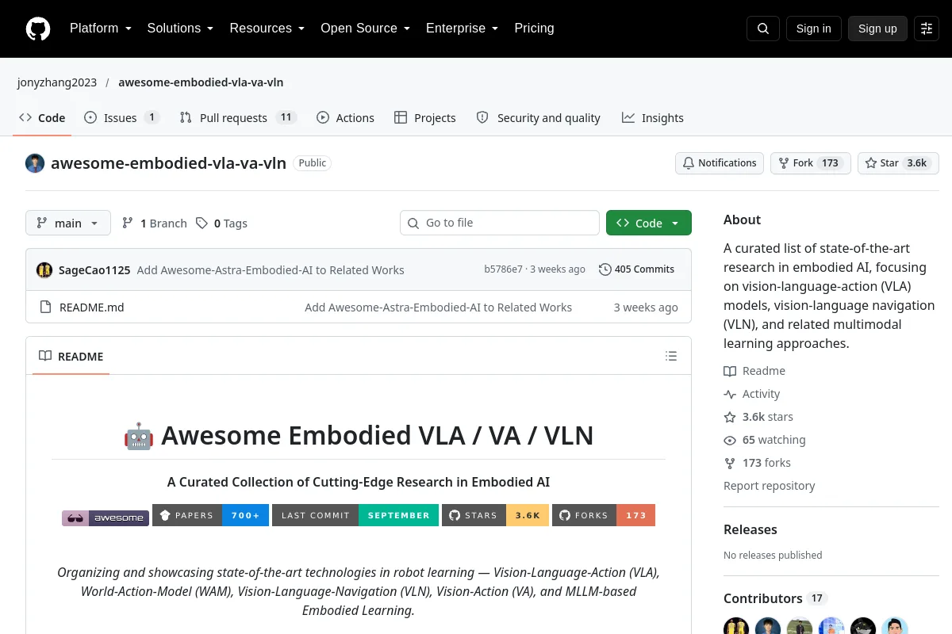952x634 pixels.
Task: Click the fork icon beside 173 forks
Action: click(x=730, y=463)
